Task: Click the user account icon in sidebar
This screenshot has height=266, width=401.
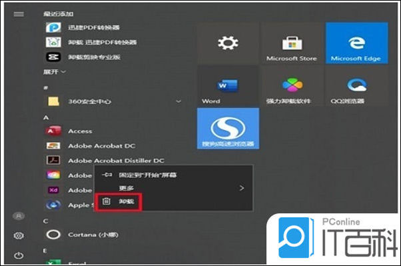Action: [x=19, y=216]
